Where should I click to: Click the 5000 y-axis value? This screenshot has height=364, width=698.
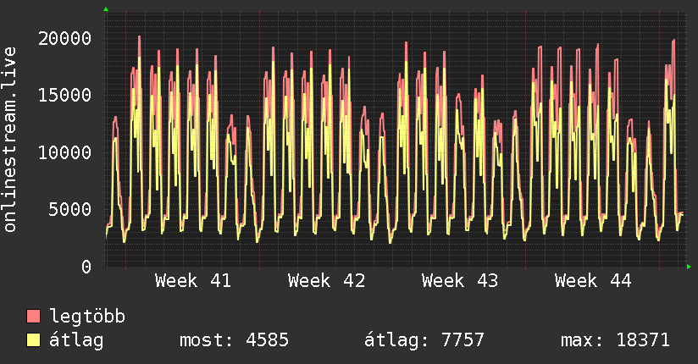coord(70,210)
